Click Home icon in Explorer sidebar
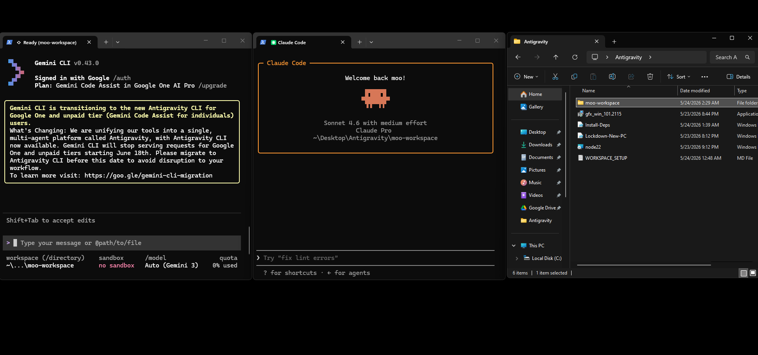758x355 pixels. point(523,94)
